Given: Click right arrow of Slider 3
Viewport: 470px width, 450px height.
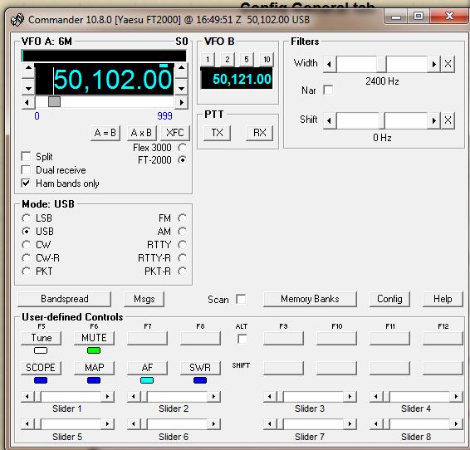Looking at the screenshot, I should coord(350,397).
